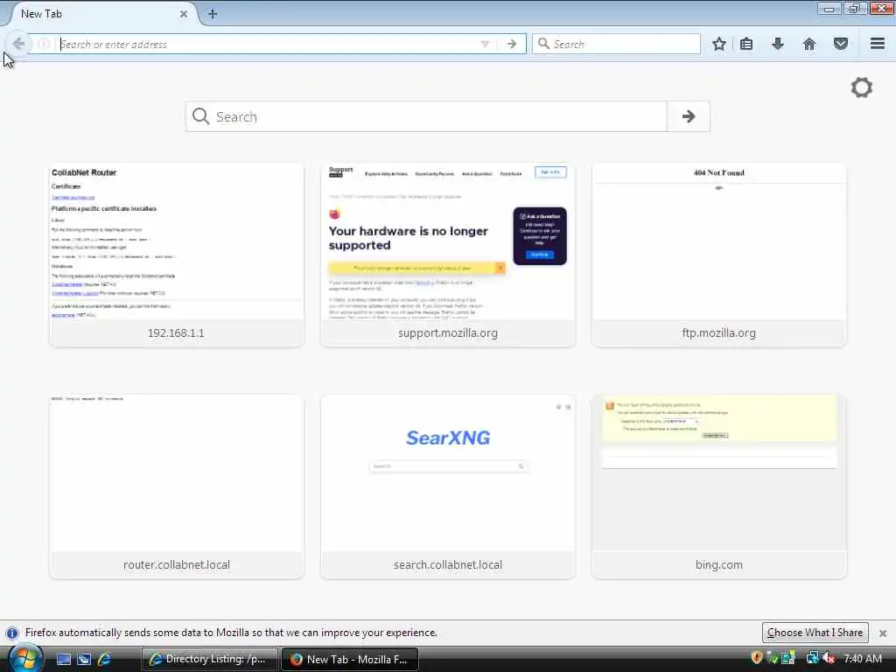The height and width of the screenshot is (672, 896).
Task: Open the support.mozilla.org tile
Action: coord(448,255)
